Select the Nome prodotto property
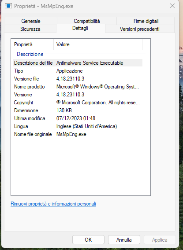183x250 pixels. click(30, 87)
